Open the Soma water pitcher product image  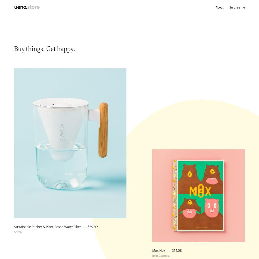70,143
